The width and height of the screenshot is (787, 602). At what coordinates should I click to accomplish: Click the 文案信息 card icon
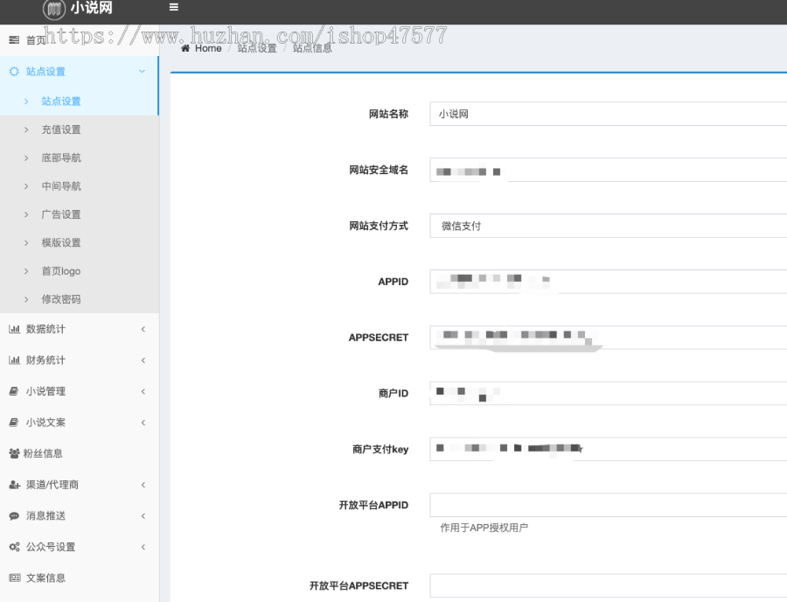tap(15, 577)
